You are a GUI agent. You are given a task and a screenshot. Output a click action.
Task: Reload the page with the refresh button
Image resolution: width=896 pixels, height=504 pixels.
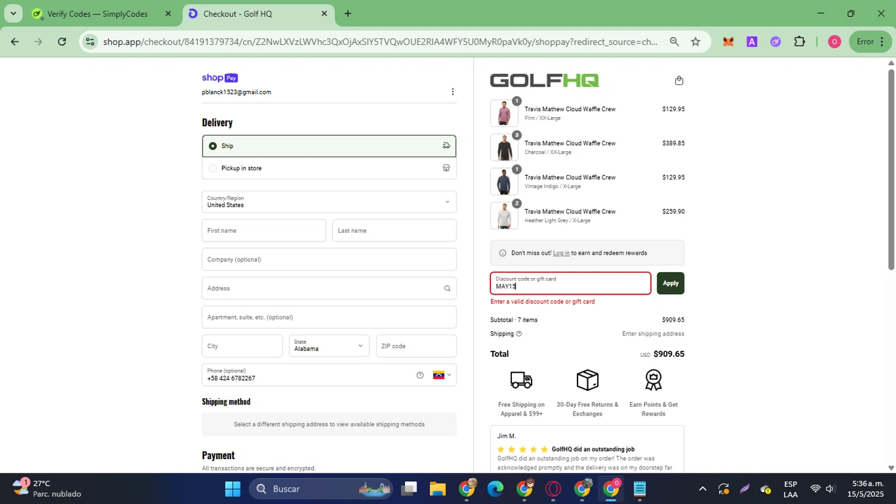pyautogui.click(x=62, y=41)
